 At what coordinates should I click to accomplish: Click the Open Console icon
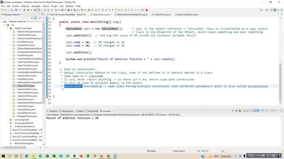point(272,111)
